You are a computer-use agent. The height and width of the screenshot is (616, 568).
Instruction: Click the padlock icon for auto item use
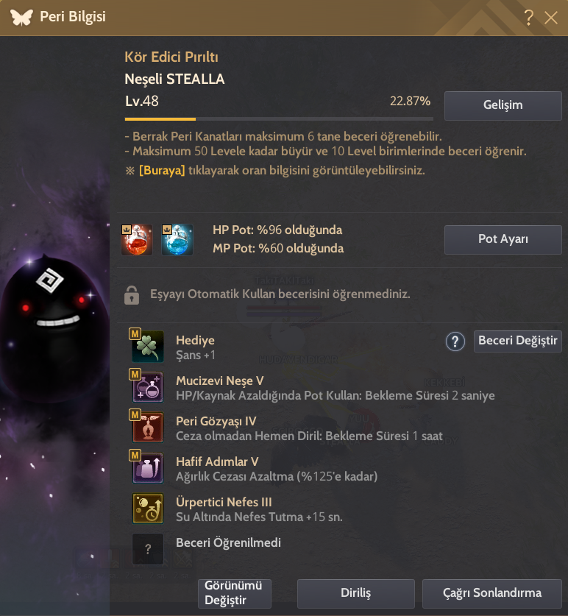click(132, 294)
